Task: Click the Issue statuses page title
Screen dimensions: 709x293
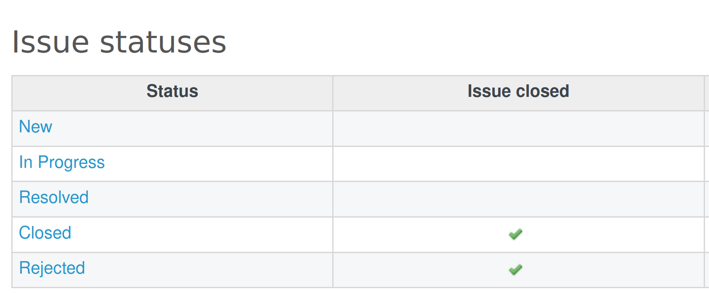Action: tap(119, 42)
